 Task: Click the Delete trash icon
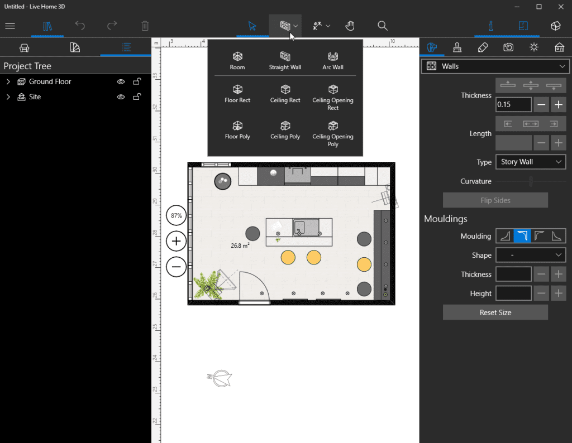[145, 26]
